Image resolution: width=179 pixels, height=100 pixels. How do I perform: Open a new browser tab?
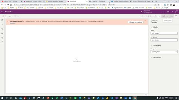click(156, 2)
